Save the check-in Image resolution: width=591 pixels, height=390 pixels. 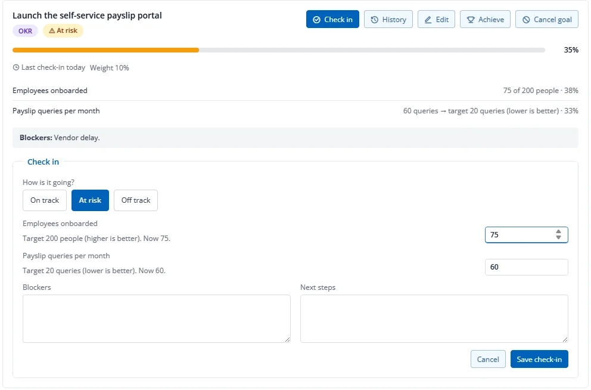tap(539, 359)
